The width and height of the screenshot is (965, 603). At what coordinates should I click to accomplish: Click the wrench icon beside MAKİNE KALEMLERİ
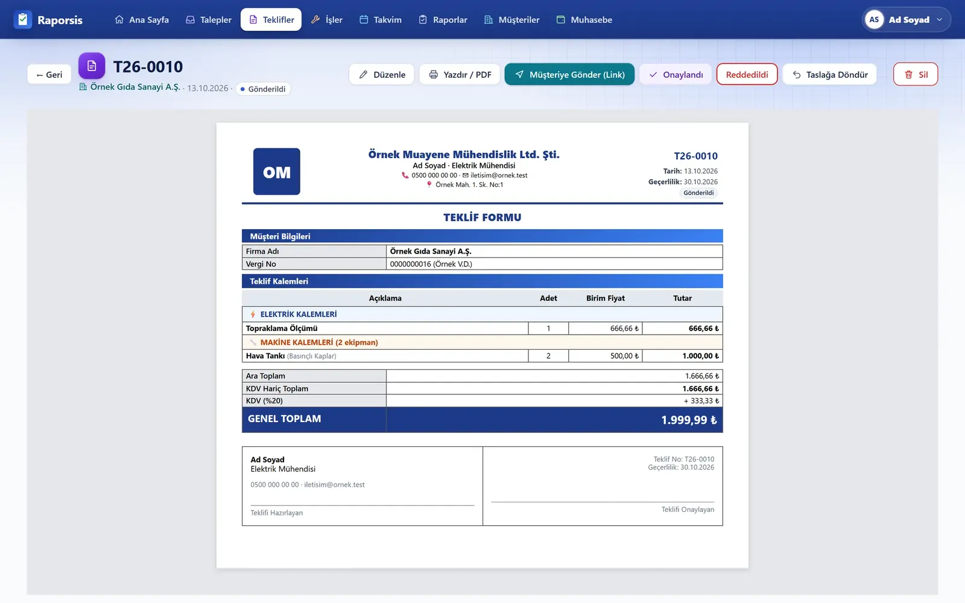coord(253,342)
